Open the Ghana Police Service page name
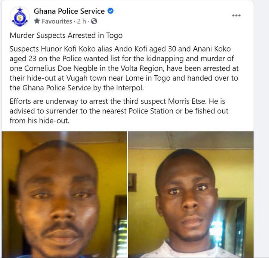269x258 pixels. pos(69,11)
